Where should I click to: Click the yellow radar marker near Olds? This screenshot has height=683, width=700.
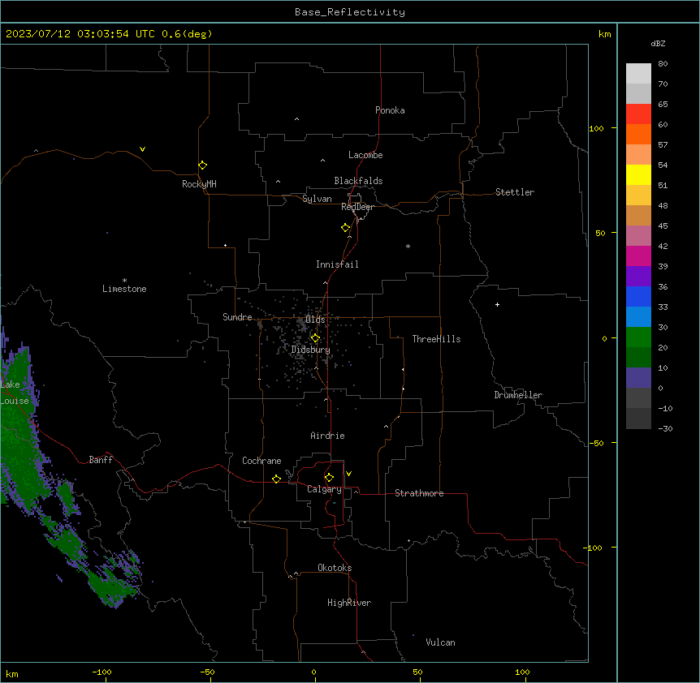pos(315,338)
